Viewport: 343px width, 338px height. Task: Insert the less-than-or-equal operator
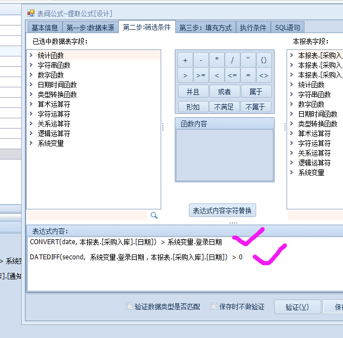tap(233, 75)
